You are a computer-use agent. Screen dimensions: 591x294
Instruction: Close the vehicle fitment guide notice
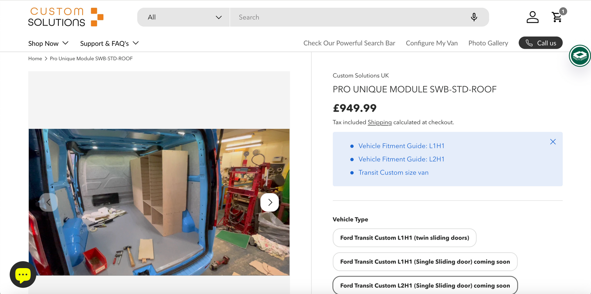pos(553,142)
